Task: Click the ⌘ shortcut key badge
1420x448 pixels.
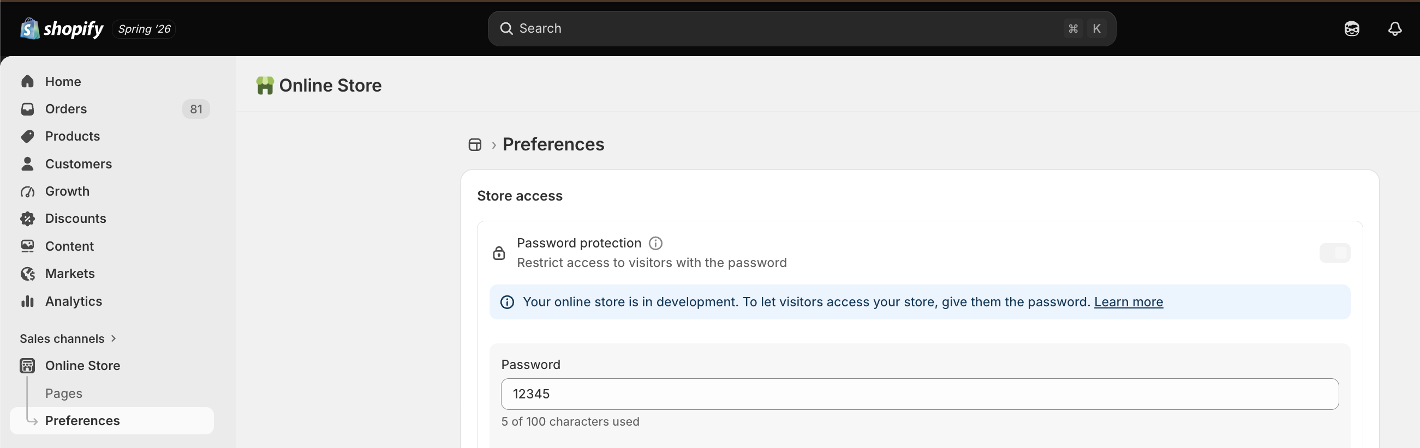Action: coord(1073,29)
